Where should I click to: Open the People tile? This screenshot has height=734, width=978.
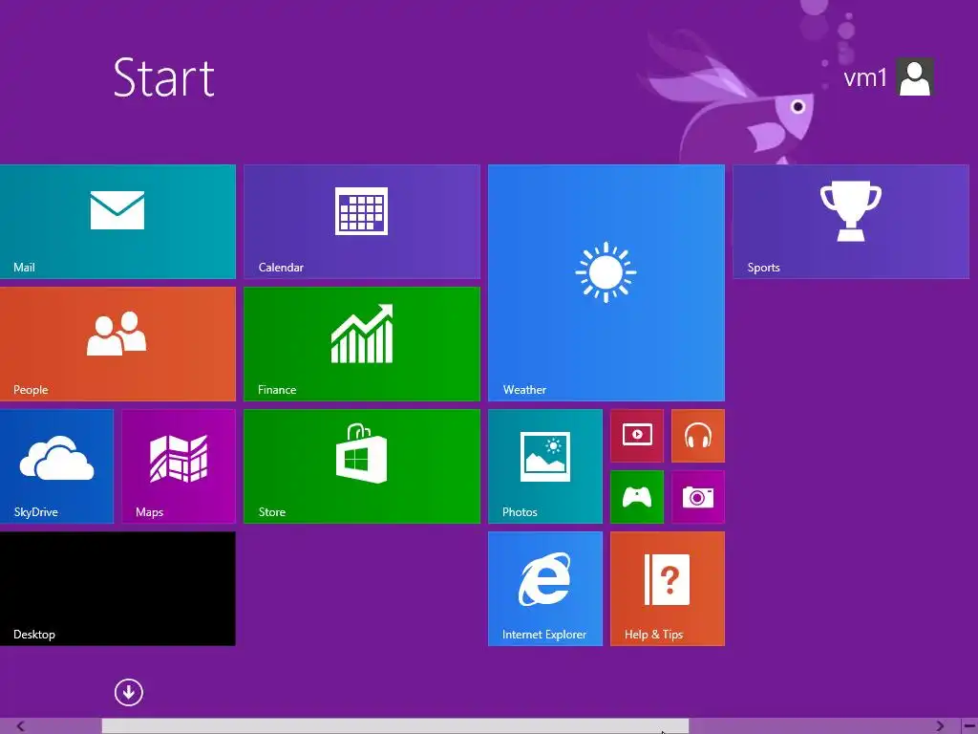pos(117,344)
